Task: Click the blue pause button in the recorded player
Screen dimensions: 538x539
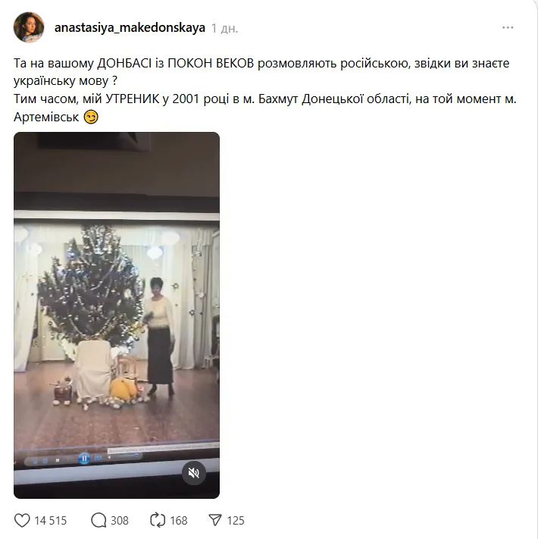Action: point(84,458)
